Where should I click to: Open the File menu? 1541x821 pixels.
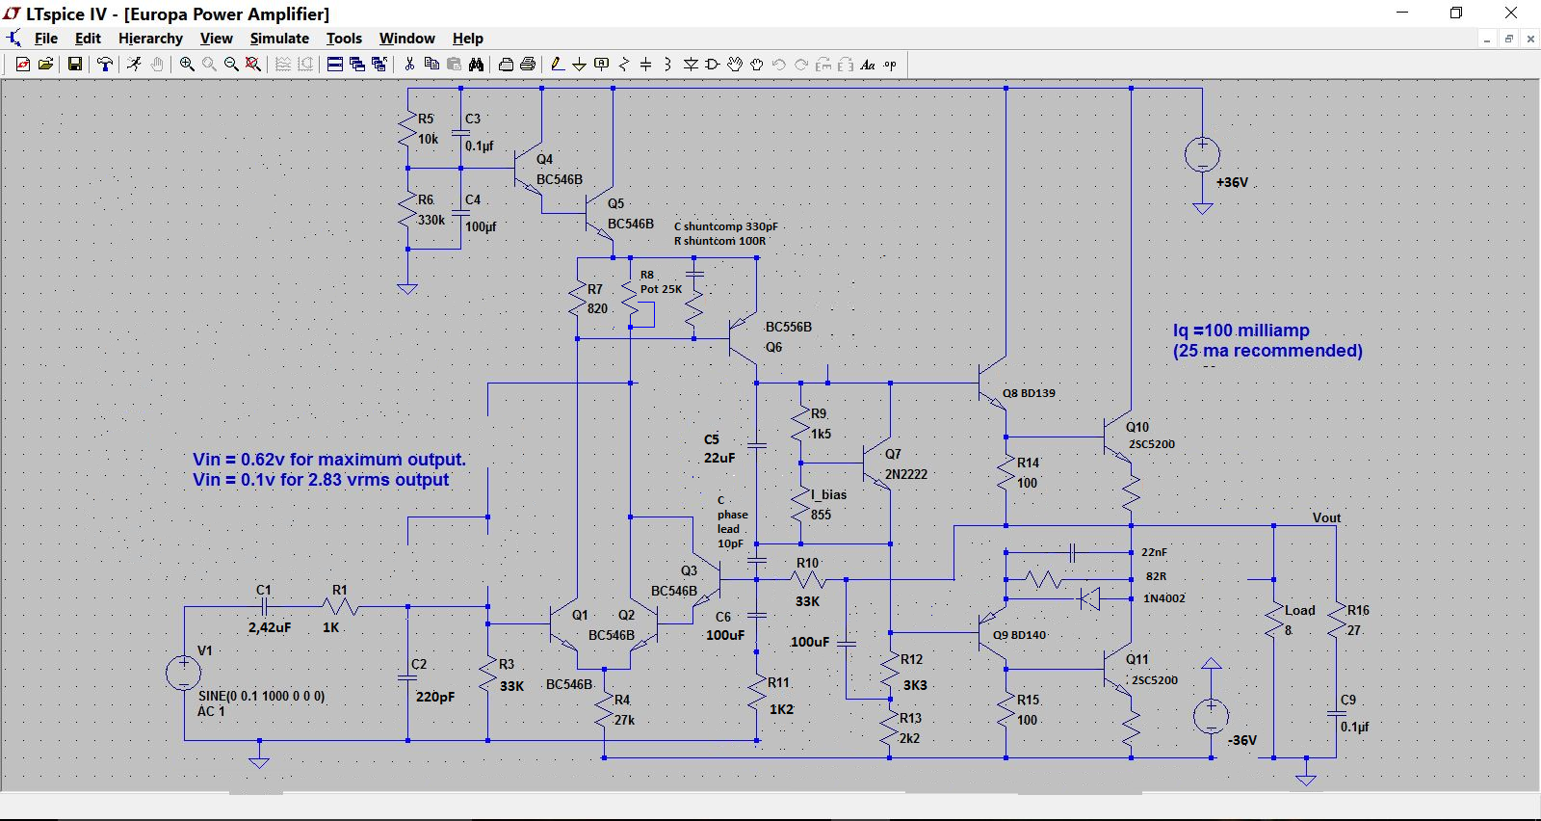point(46,39)
